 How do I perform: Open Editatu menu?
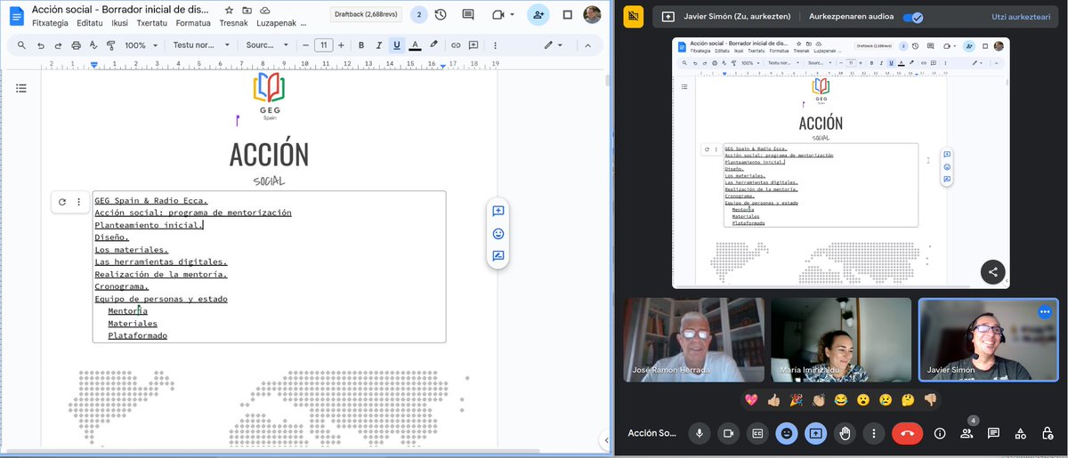coord(90,24)
